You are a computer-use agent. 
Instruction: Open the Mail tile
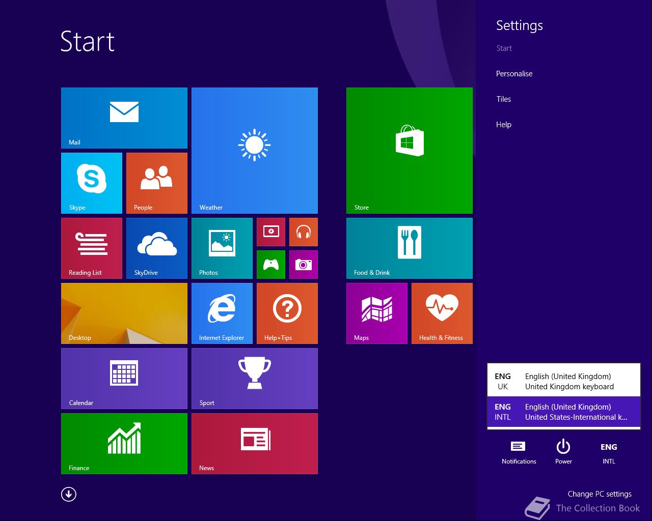124,118
